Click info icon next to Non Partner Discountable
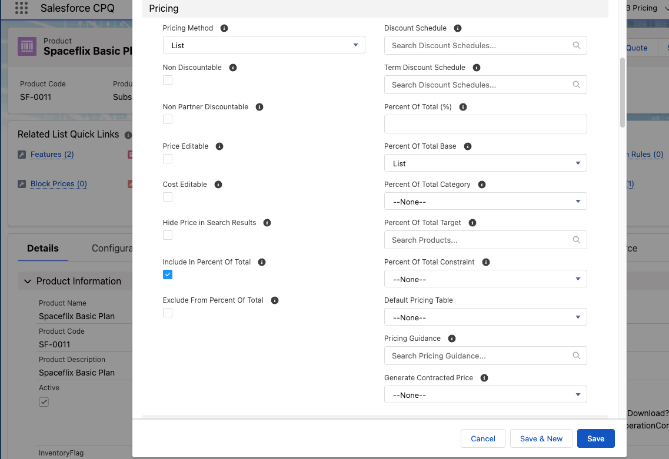The width and height of the screenshot is (669, 459). click(259, 107)
